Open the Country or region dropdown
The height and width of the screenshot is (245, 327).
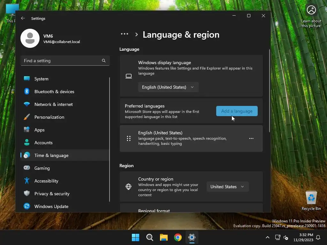(227, 187)
